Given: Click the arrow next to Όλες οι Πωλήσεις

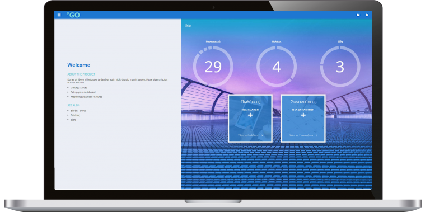Looking at the screenshot, I should 262,135.
